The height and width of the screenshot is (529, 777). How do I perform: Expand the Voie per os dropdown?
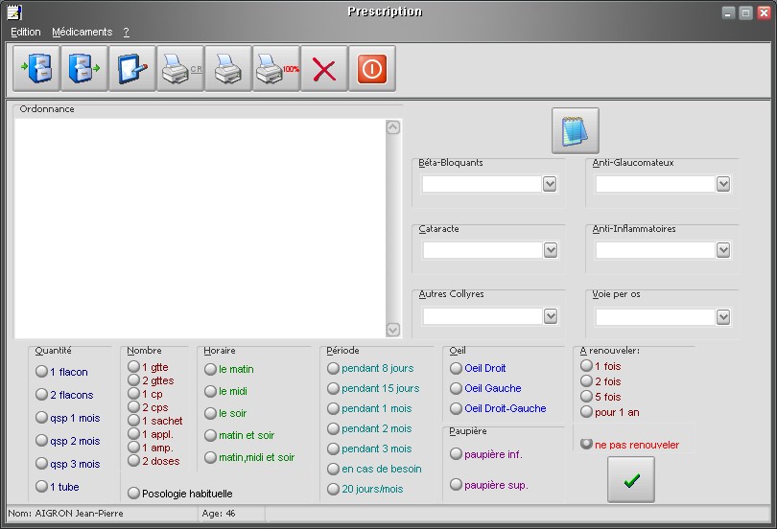723,316
